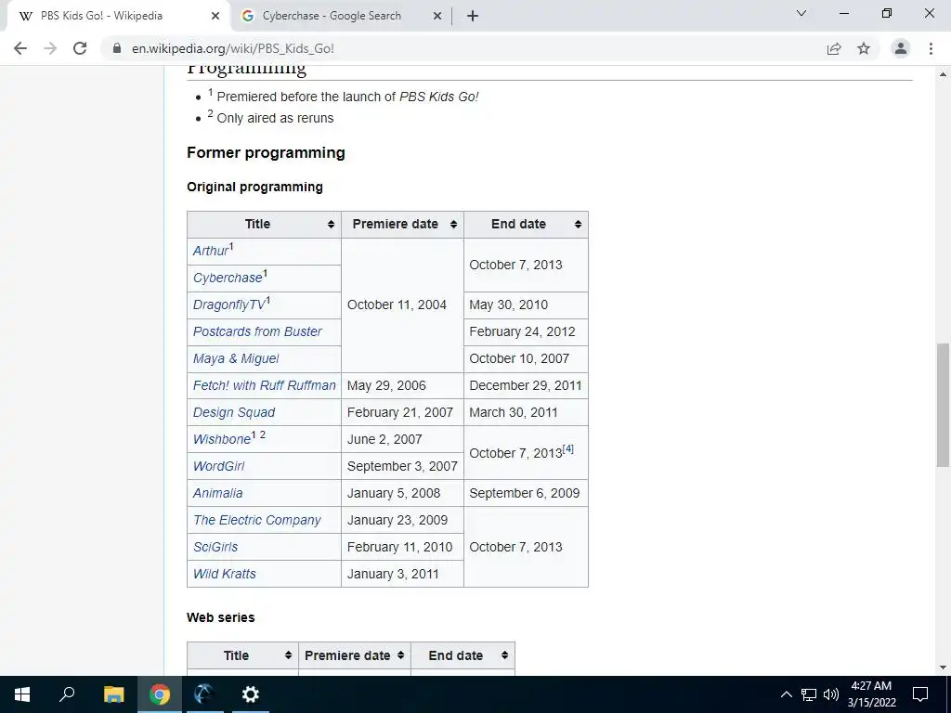Click the 'Former programming' heading
951x713 pixels.
coord(266,153)
